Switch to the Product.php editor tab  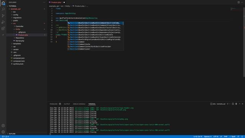(x=56, y=2)
